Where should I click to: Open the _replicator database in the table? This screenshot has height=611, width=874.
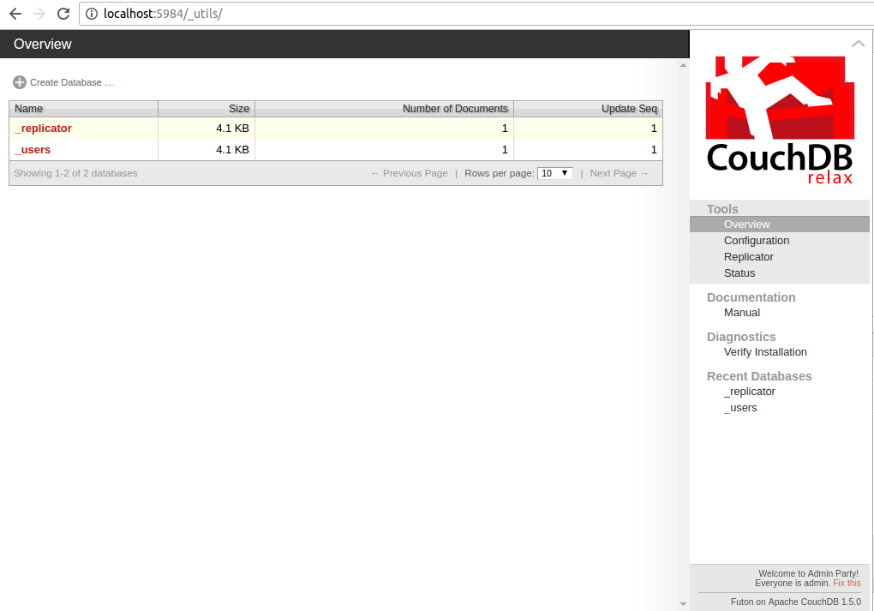pos(44,129)
